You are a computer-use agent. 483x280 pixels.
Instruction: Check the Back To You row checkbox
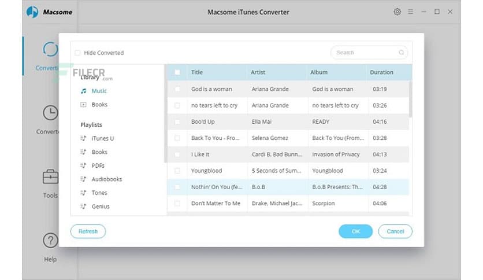click(x=177, y=138)
